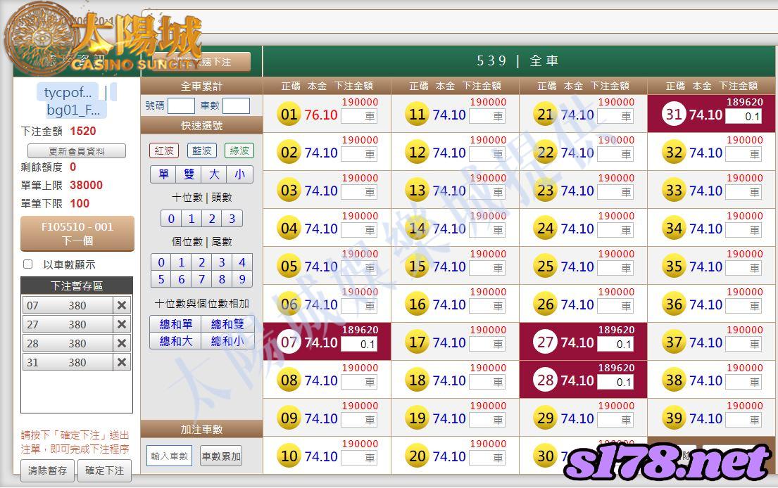This screenshot has width=778, height=488.
Task: Quick select 大 big numbers
Action: (x=214, y=174)
